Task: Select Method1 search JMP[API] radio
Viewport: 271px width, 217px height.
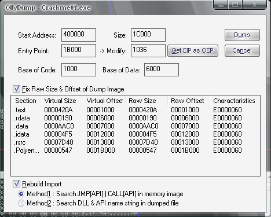Action: pos(21,194)
